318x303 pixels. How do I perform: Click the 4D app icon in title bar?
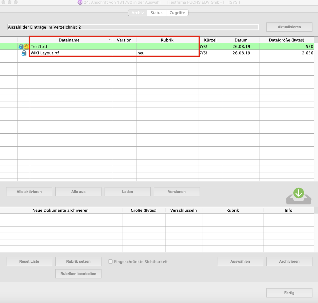click(80, 2)
